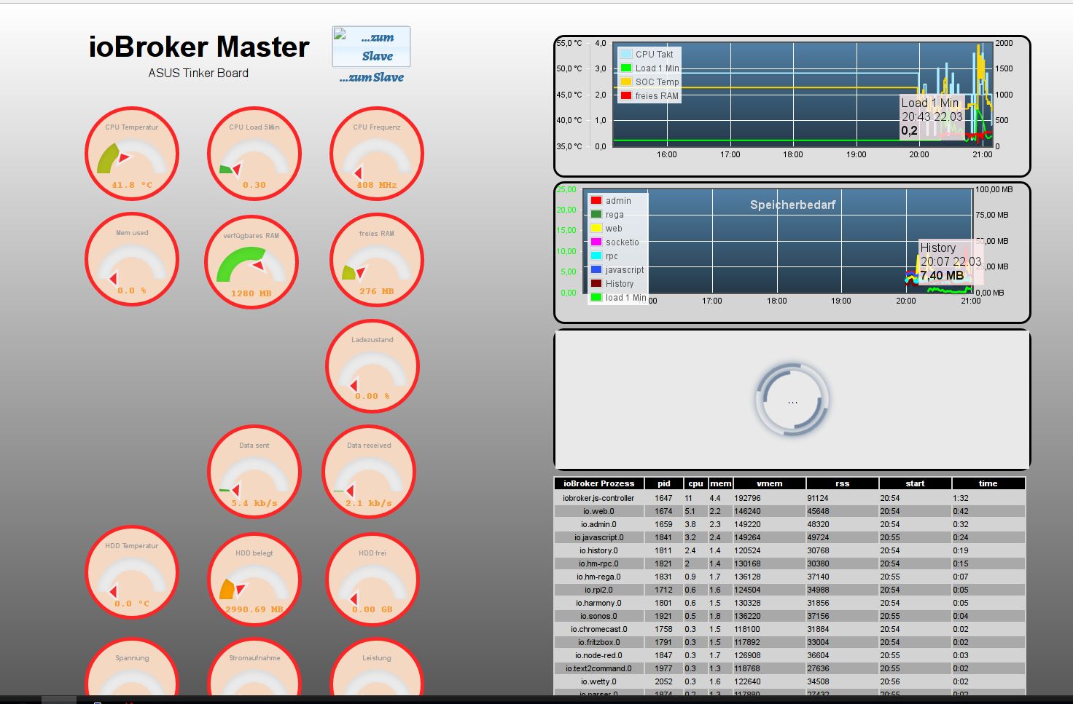1073x704 pixels.
Task: Open the Mem used gauge
Action: click(132, 259)
